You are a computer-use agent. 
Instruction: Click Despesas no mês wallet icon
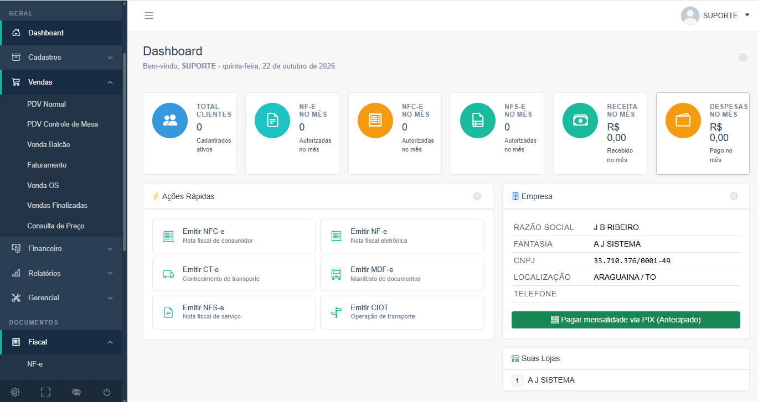click(683, 121)
